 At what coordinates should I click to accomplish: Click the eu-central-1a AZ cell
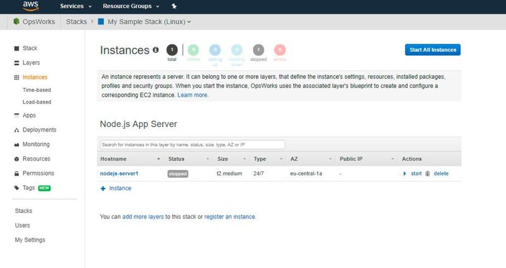coord(306,174)
